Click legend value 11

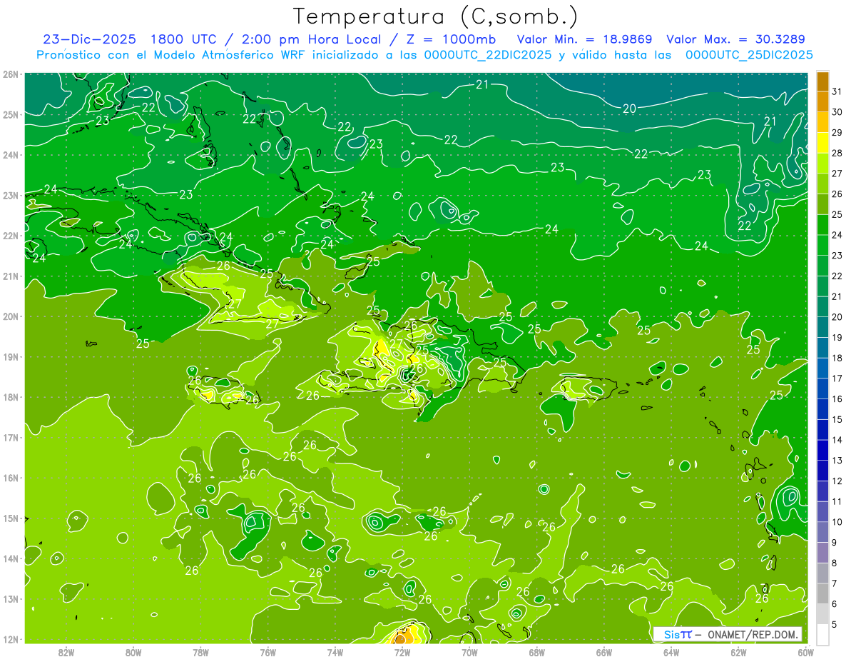point(837,501)
